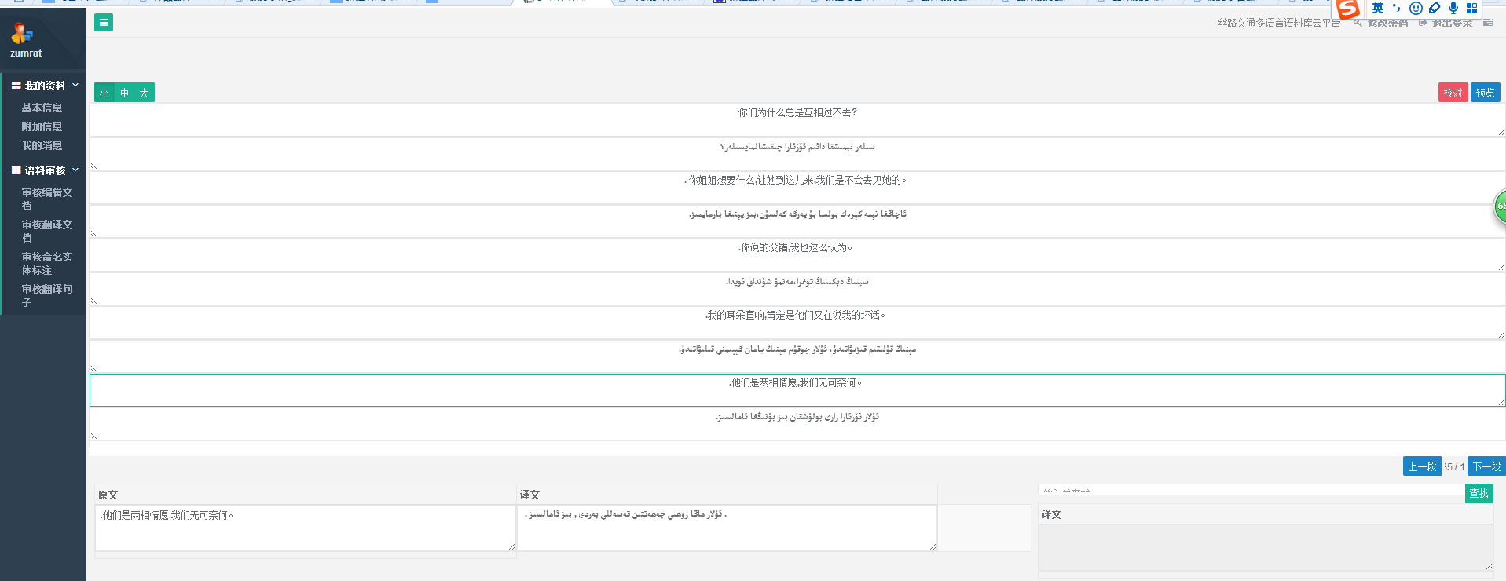1506x581 pixels.
Task: Collapse the 我的资料 menu chevron
Action: coord(75,86)
